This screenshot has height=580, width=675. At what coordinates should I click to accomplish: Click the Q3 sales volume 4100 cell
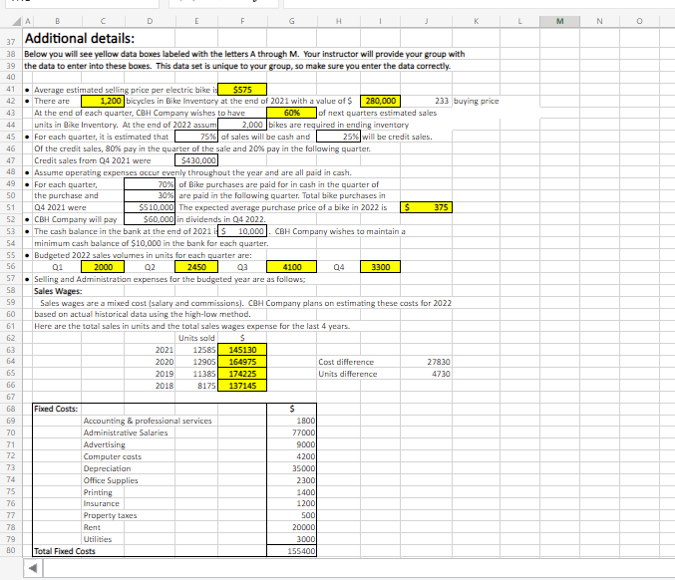click(292, 267)
